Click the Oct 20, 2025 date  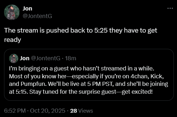[47, 111]
